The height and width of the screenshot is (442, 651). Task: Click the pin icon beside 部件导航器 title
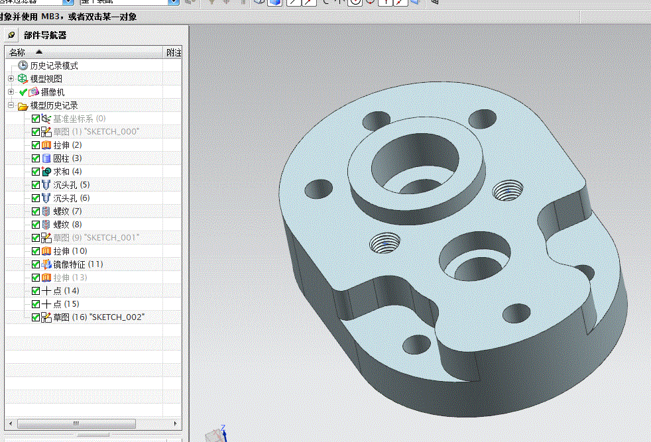pyautogui.click(x=11, y=35)
